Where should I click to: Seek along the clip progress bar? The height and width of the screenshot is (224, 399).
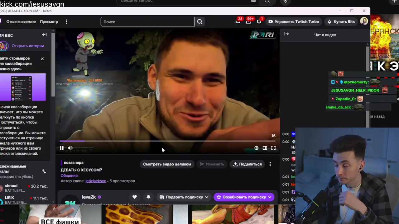tap(168, 141)
